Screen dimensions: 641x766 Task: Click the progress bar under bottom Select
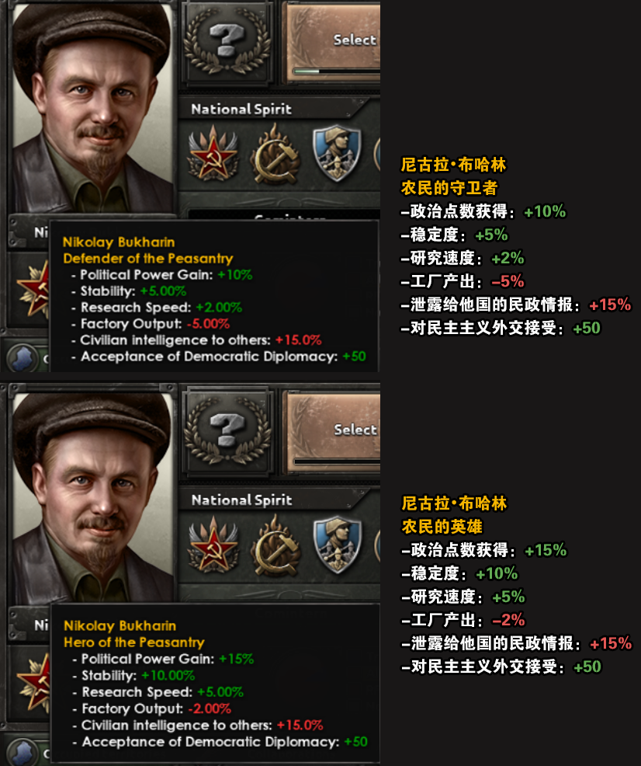(337, 461)
